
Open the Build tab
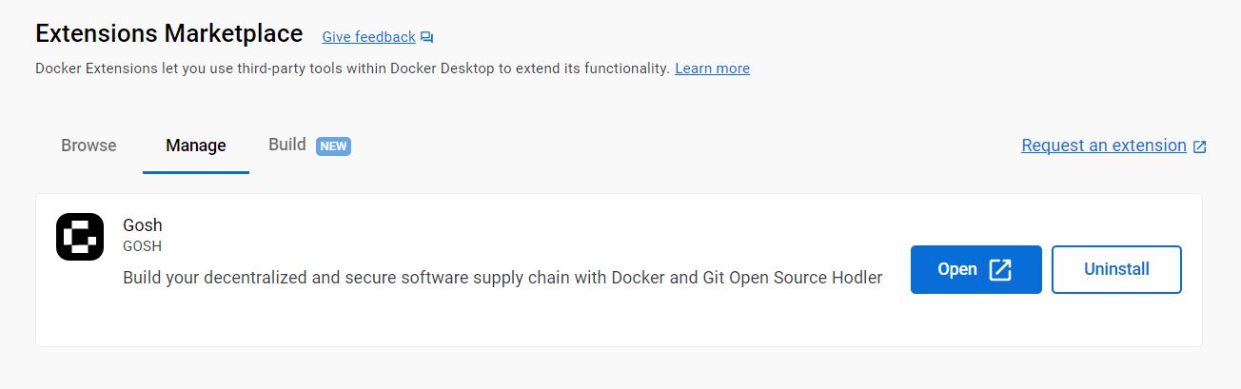click(286, 145)
